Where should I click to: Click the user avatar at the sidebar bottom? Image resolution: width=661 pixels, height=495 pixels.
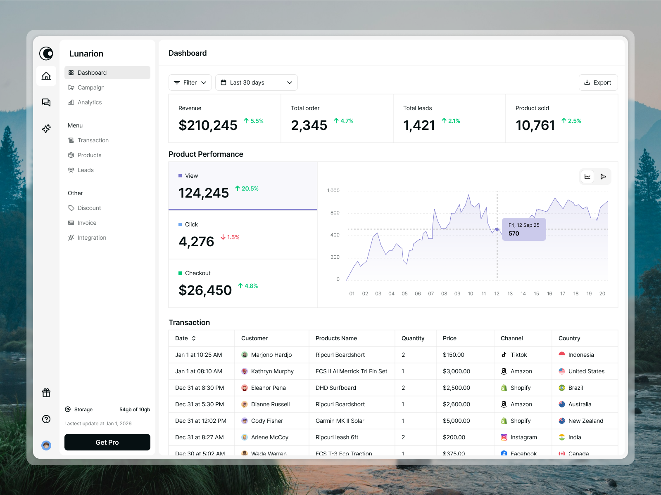pos(46,445)
